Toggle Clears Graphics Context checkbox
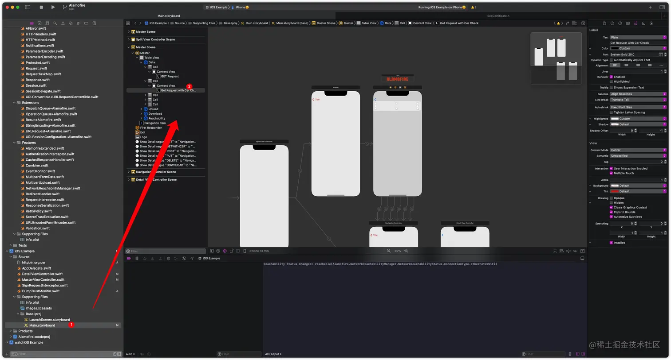The image size is (671, 360). coord(611,207)
